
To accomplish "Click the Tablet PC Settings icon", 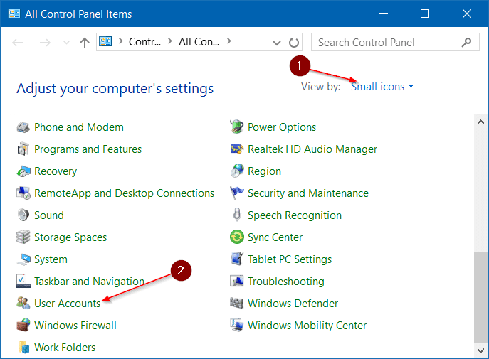I will pos(237,259).
